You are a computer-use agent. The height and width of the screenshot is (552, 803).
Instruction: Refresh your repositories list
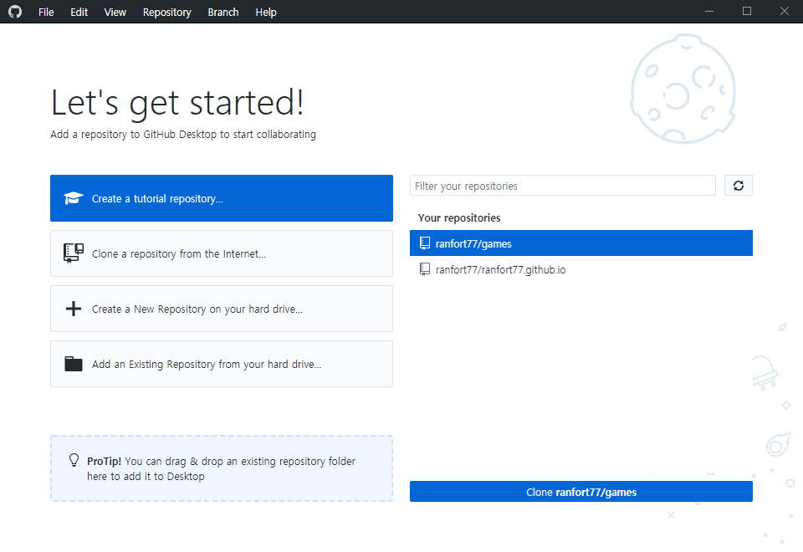click(x=738, y=185)
